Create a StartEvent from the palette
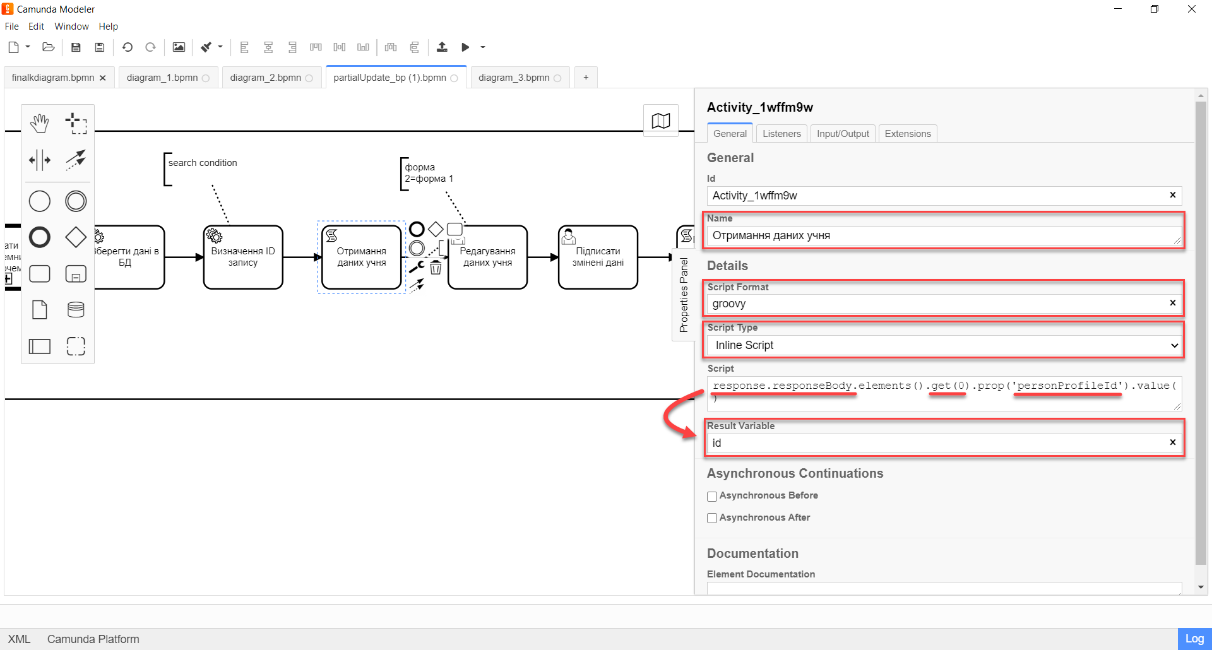1212x650 pixels. 40,201
